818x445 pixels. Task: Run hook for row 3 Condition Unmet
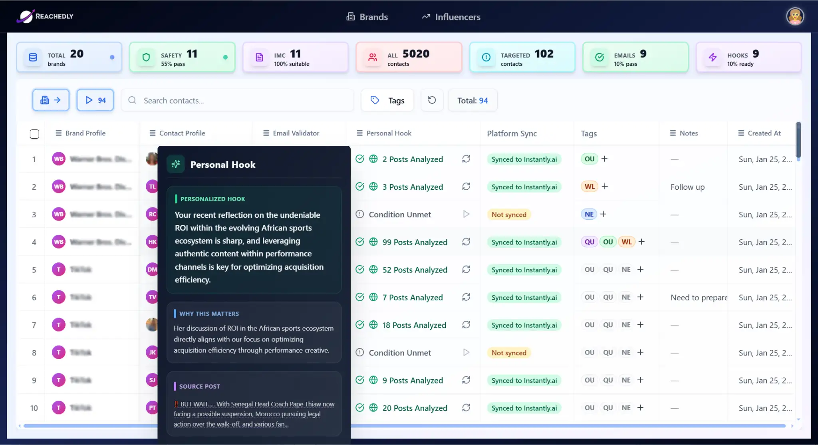pyautogui.click(x=466, y=214)
